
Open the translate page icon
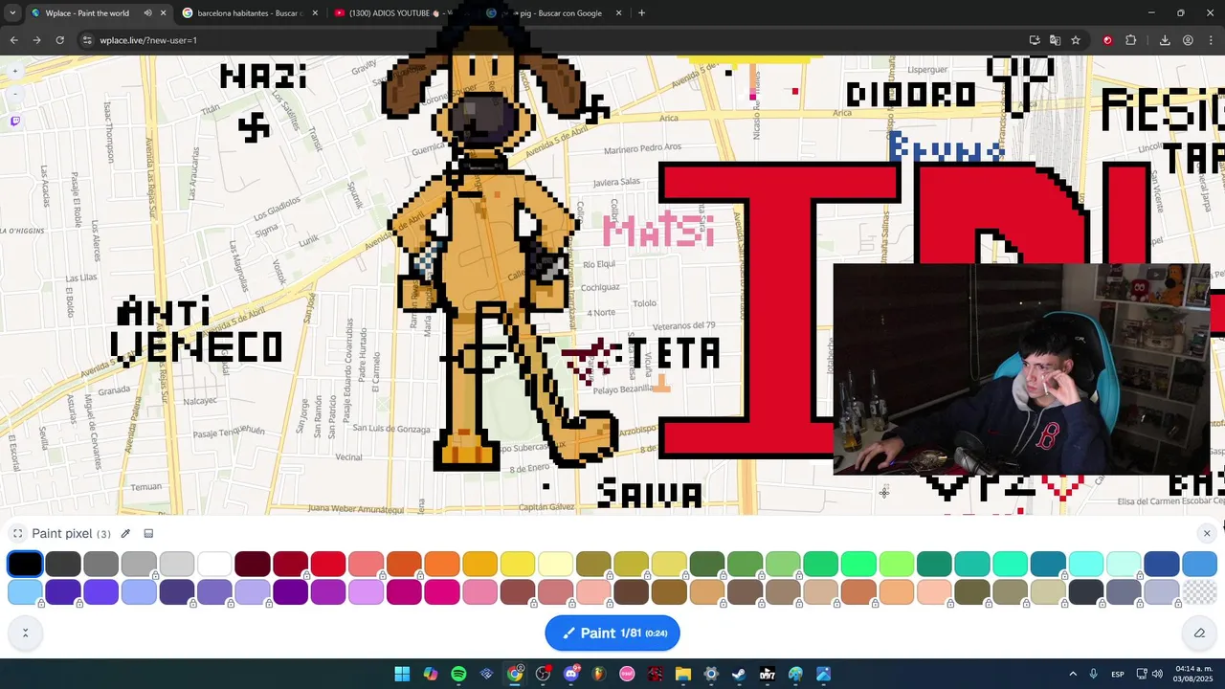pos(1055,40)
